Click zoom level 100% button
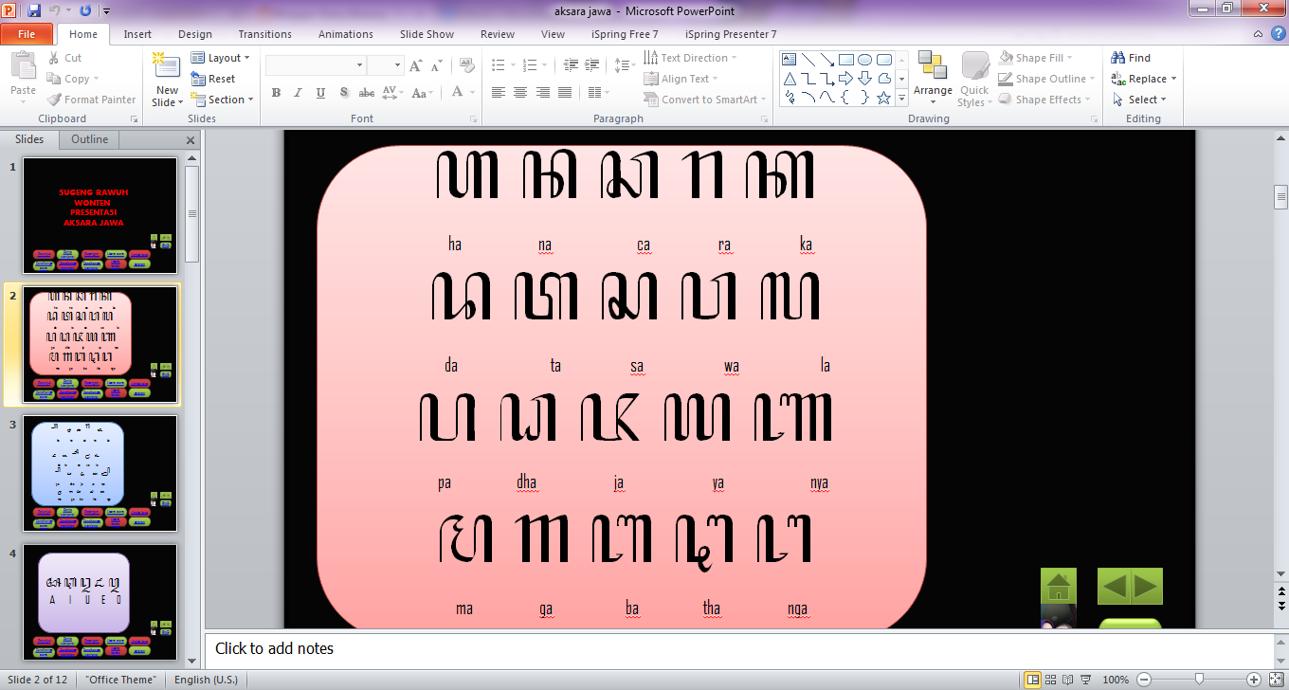Image resolution: width=1289 pixels, height=690 pixels. coord(1116,680)
